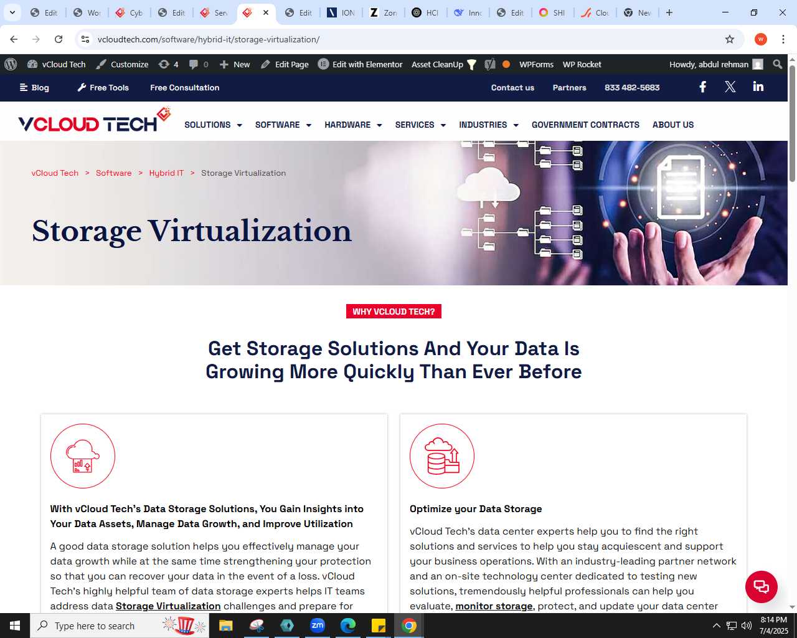Follow the Storage Virtualization text link

click(x=168, y=606)
